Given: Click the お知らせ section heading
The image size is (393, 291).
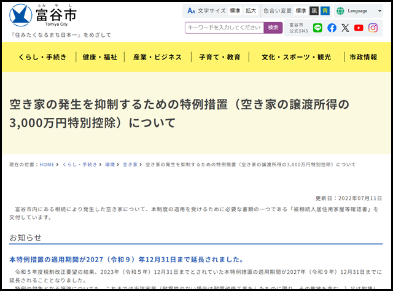Looking at the screenshot, I should click(25, 238).
